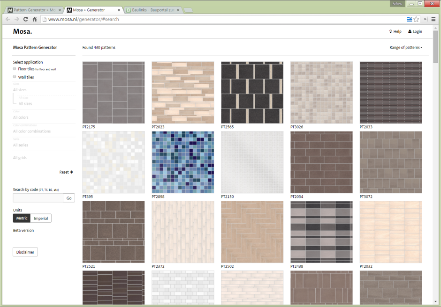The width and height of the screenshot is (441, 307).
Task: Open the PT2150 white grid thumbnail
Action: 252,162
